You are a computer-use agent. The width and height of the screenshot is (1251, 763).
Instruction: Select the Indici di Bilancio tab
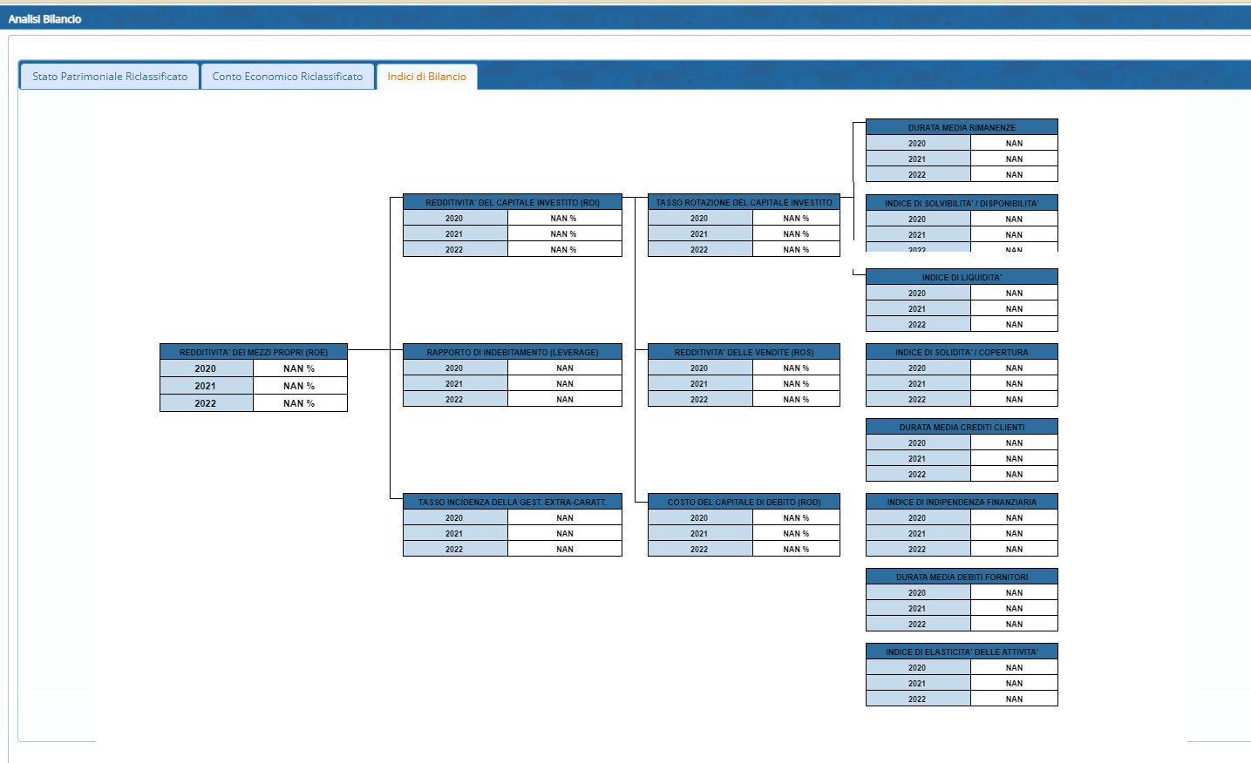point(426,77)
